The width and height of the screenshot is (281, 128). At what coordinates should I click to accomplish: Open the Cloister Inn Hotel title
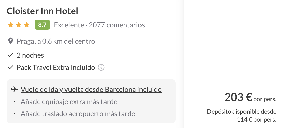(42, 11)
